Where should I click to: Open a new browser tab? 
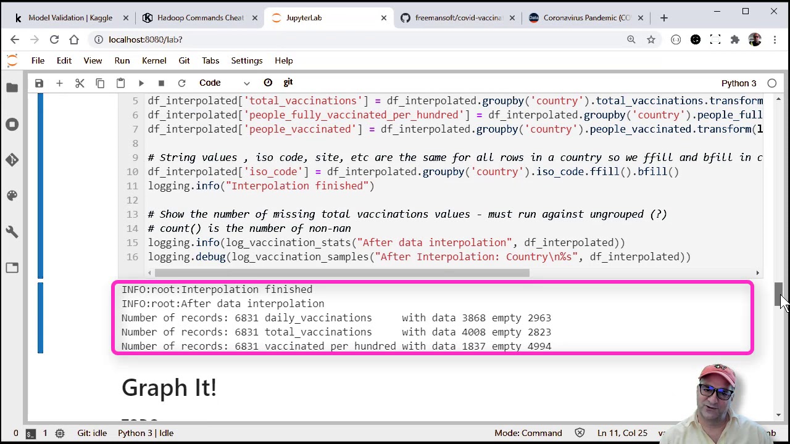(664, 18)
